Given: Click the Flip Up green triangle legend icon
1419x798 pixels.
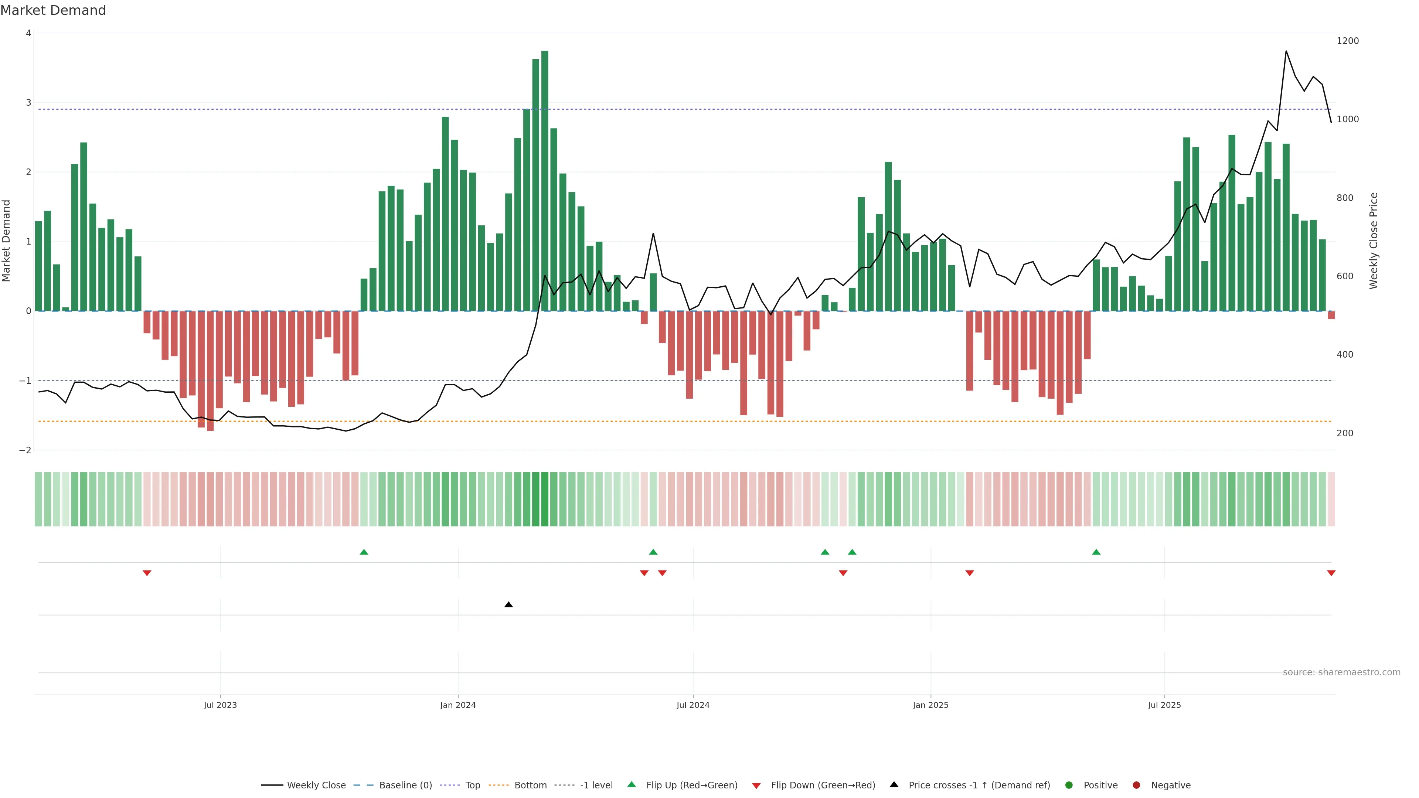Looking at the screenshot, I should point(632,785).
